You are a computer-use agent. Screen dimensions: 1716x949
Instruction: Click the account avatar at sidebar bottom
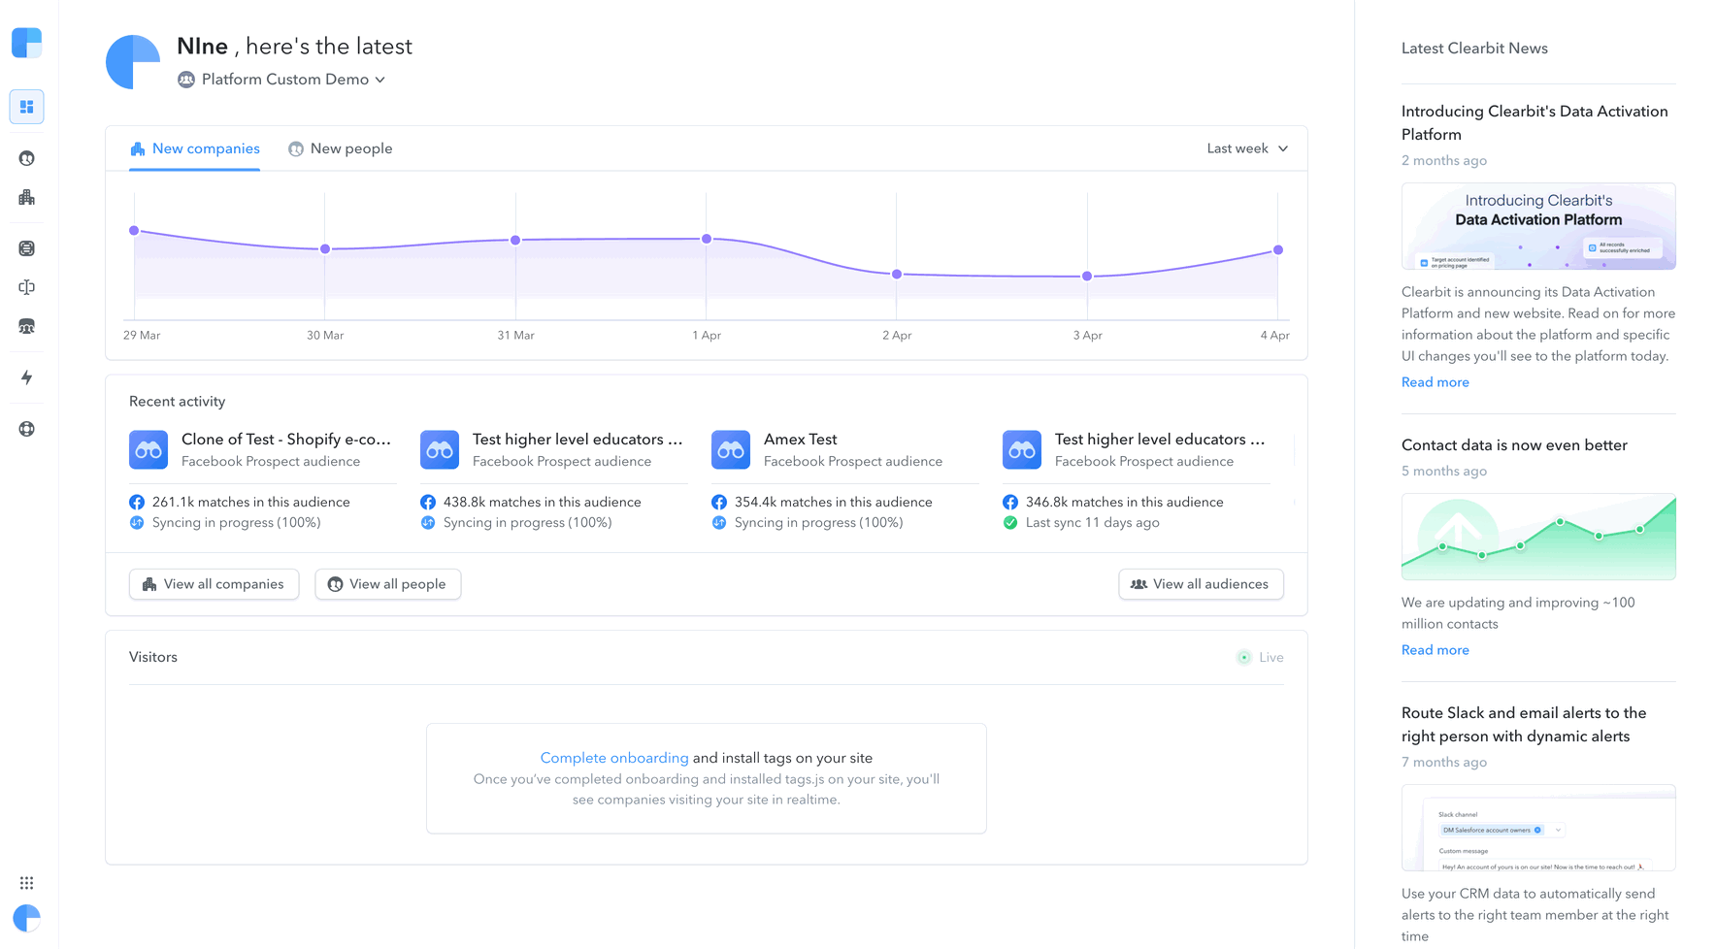pos(26,918)
